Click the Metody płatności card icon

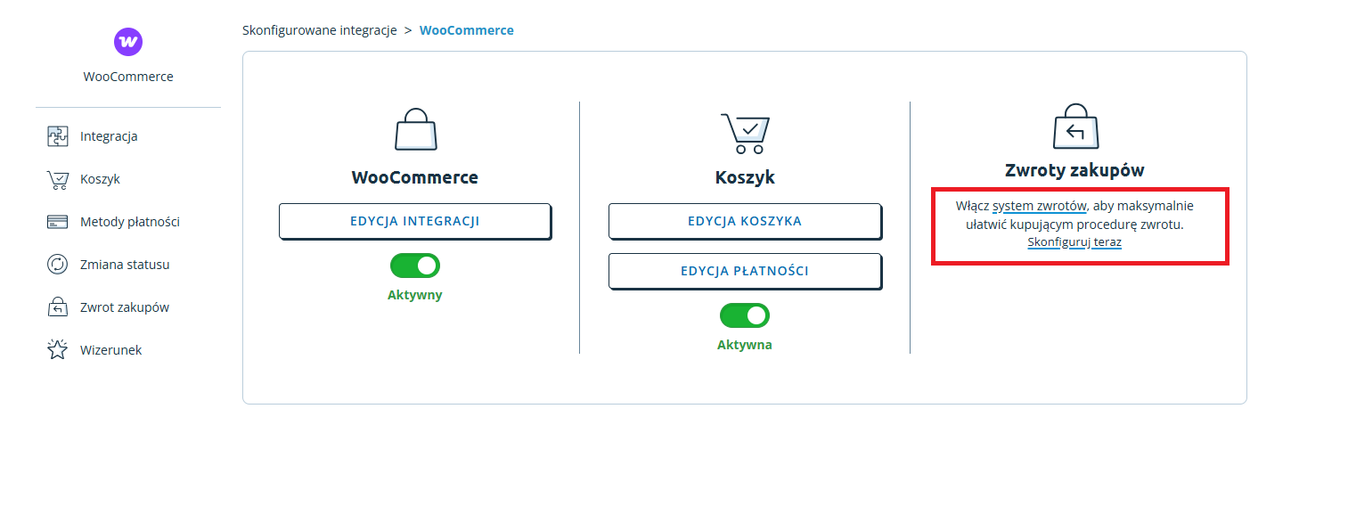tap(57, 222)
